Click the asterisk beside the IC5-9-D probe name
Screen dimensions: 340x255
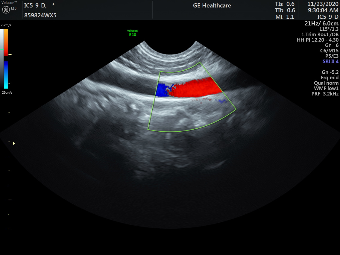[53, 5]
